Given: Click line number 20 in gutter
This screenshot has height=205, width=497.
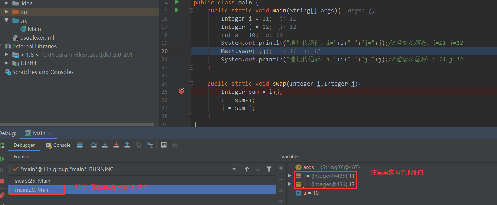Looking at the screenshot, I should pos(165,51).
